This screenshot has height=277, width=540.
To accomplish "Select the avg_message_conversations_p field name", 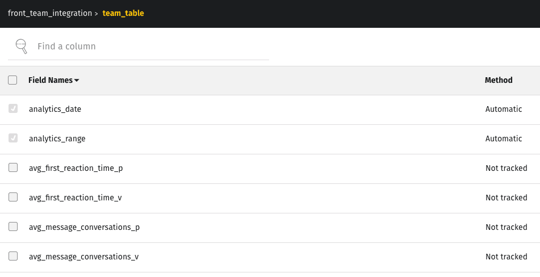I will click(x=85, y=228).
